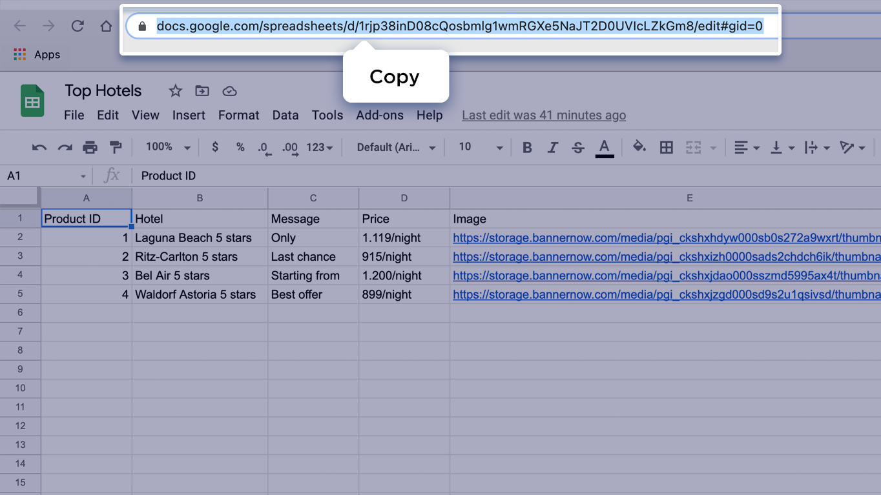Reload the page
Screen dimensions: 881x495
pyautogui.click(x=78, y=26)
